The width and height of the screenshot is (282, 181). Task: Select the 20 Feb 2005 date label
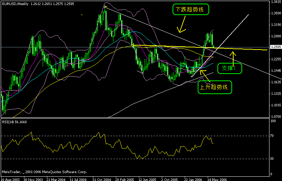[124, 180]
